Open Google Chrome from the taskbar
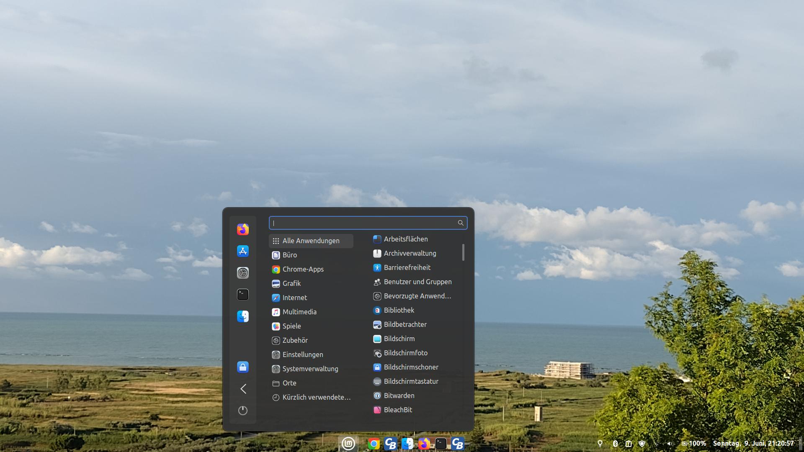Screen dimensions: 804x452 coord(374,444)
